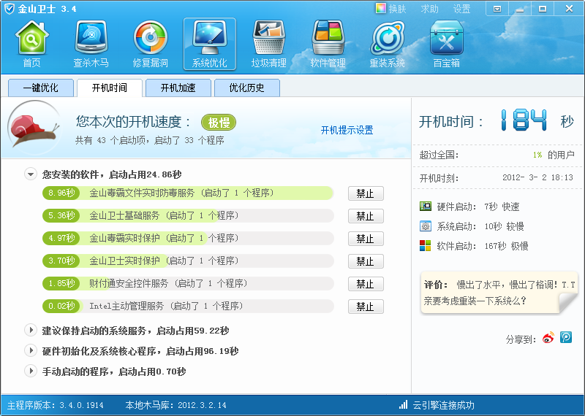Screen dimensions: 585x416
Task: Share to Tencent Weibo icon
Action: 566,337
